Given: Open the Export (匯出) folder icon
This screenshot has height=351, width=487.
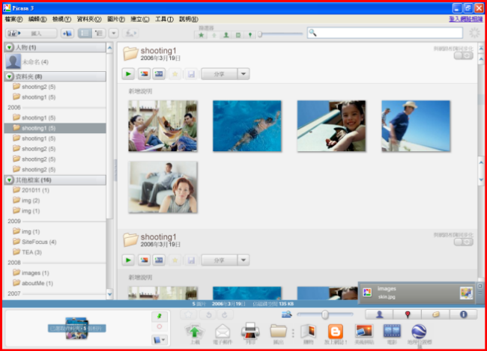Looking at the screenshot, I should coord(279,330).
